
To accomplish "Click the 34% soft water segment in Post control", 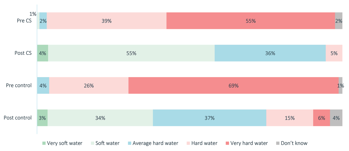I will (100, 118).
